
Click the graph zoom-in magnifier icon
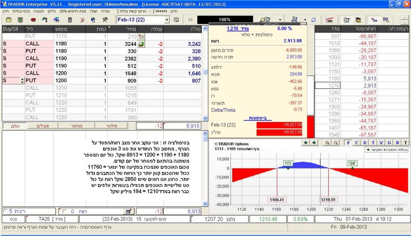click(328, 143)
